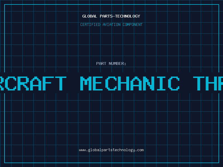
Task: Select the 'CERTIFIED AVIATION COMPONENT' subtitle
Action: (111, 24)
